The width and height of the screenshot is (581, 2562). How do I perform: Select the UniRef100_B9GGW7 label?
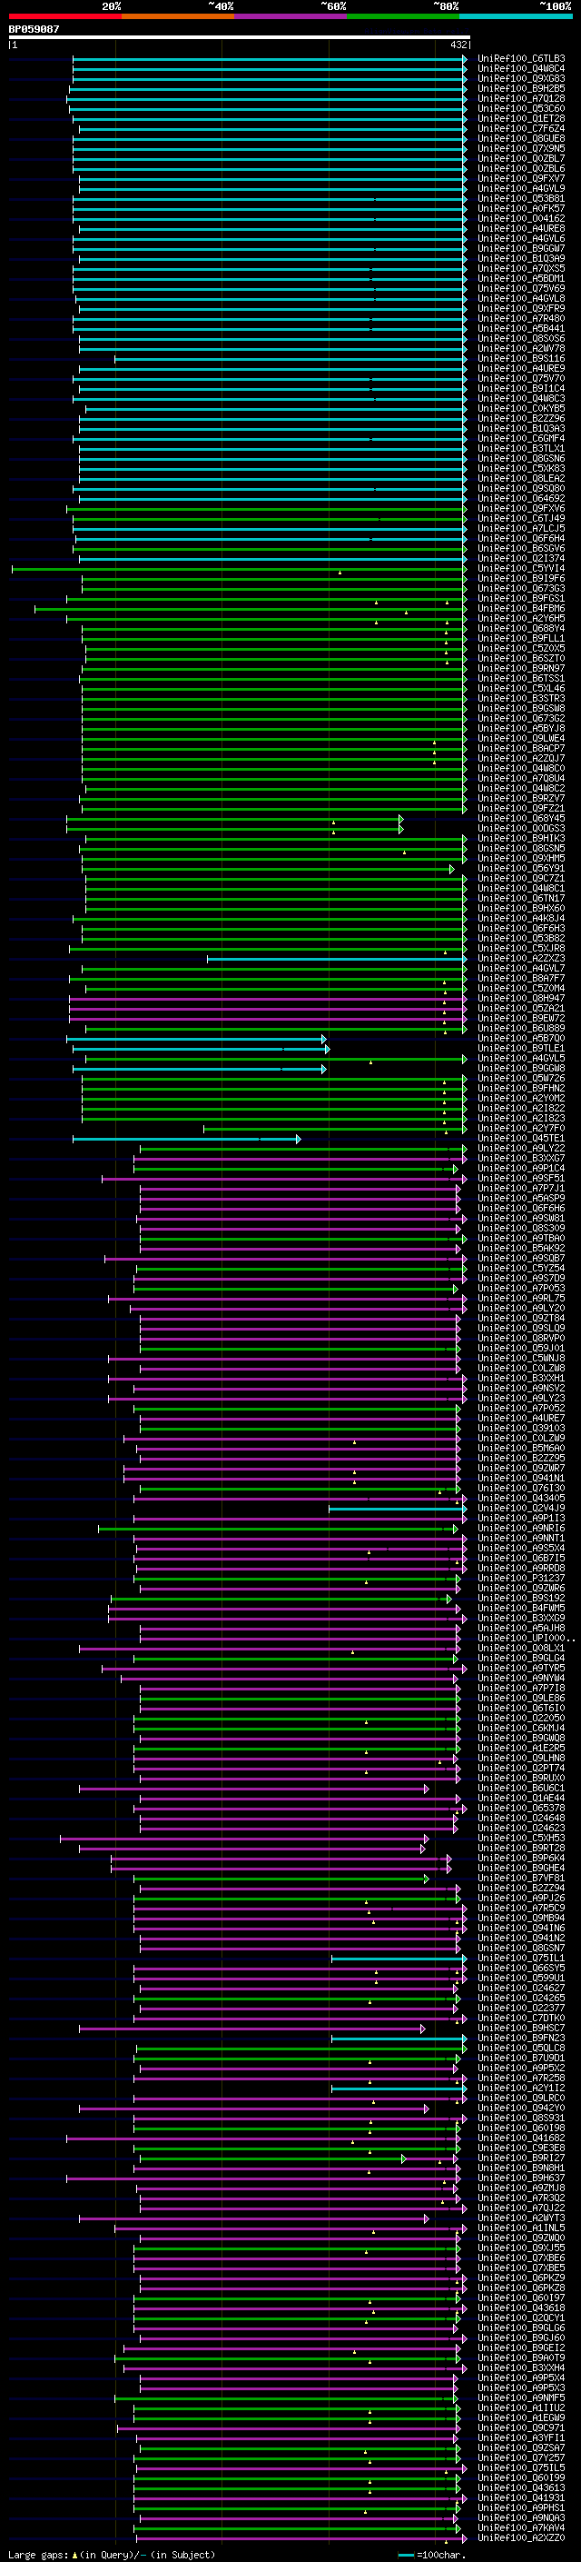[x=521, y=249]
